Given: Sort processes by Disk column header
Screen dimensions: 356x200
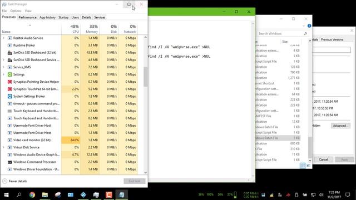Looking at the screenshot, I should 109,29.
